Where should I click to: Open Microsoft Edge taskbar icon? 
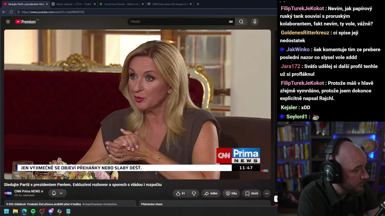click(x=24, y=211)
